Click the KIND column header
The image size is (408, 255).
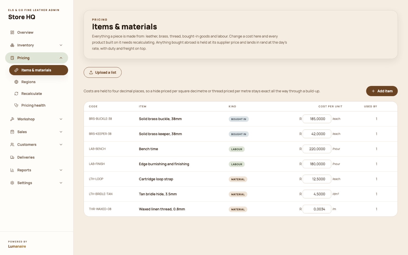tap(232, 106)
